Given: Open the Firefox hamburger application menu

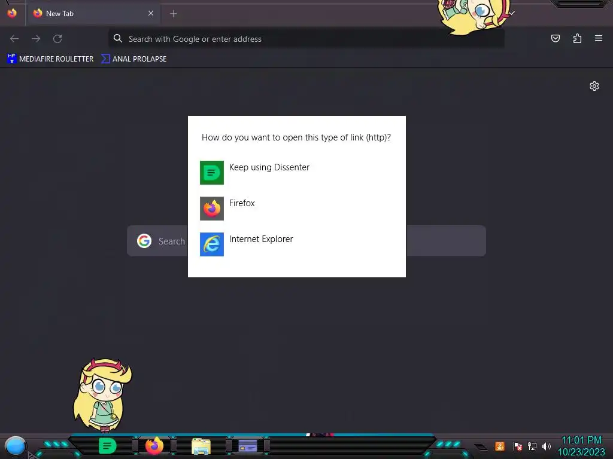Looking at the screenshot, I should [599, 38].
